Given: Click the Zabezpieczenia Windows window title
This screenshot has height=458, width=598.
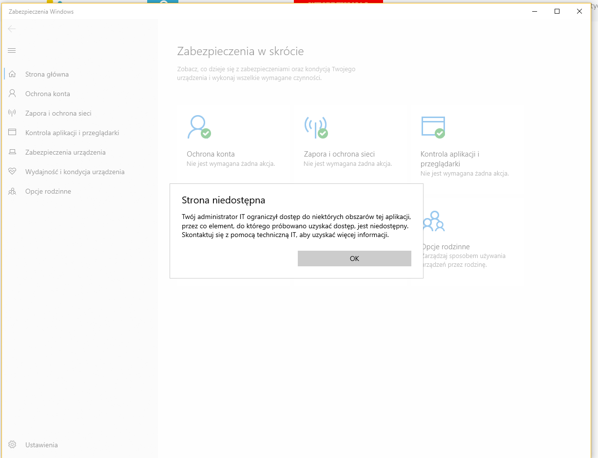Looking at the screenshot, I should coord(41,12).
